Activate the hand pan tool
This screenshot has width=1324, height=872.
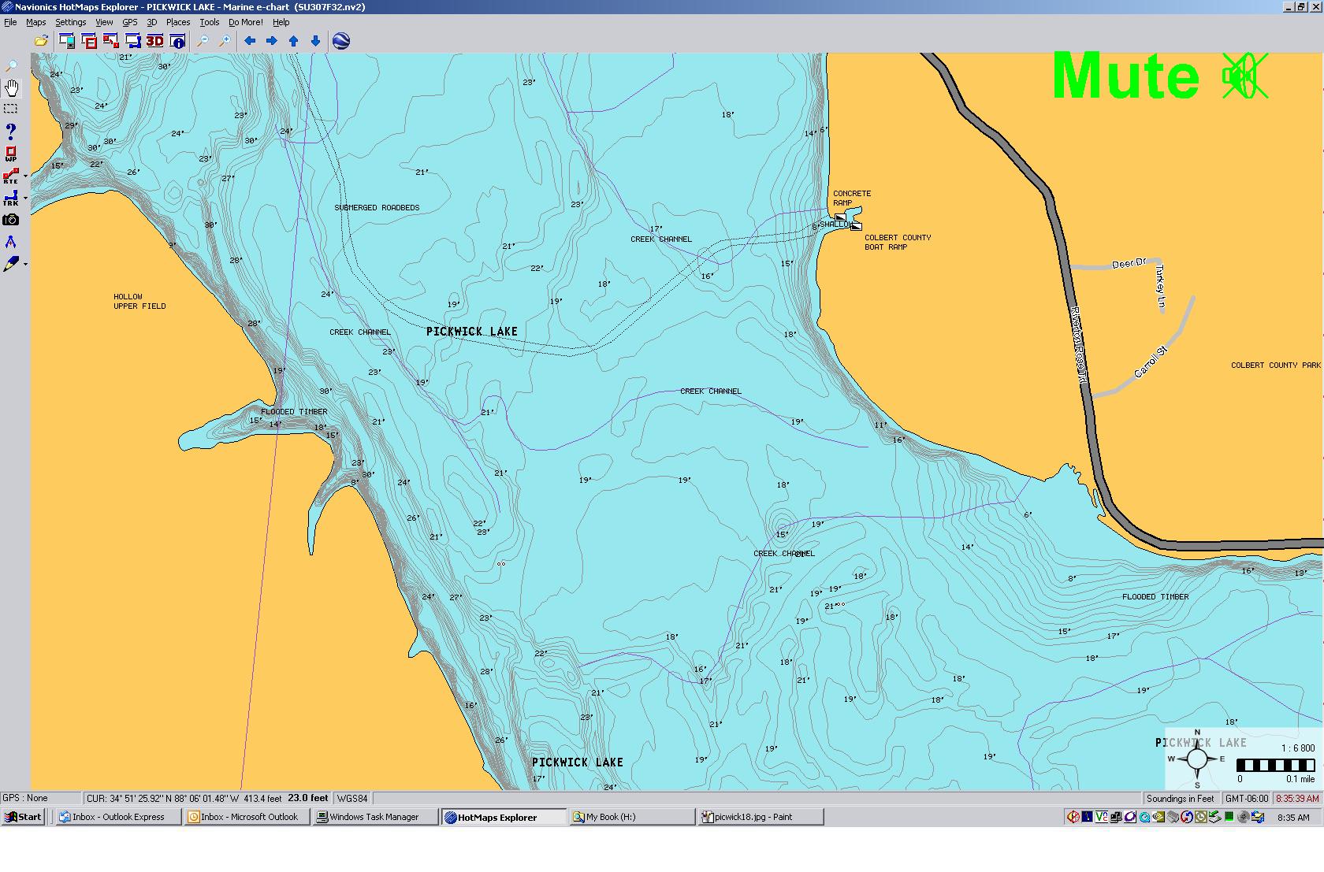[11, 87]
